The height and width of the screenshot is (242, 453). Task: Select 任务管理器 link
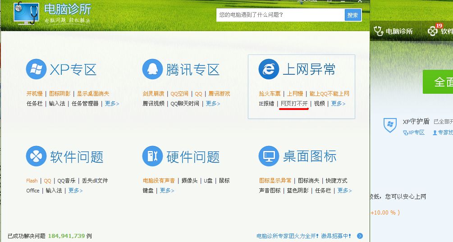pyautogui.click(x=85, y=103)
